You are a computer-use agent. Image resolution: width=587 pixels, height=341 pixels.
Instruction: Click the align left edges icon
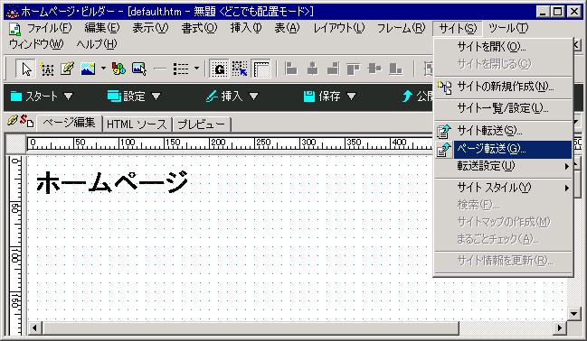(291, 69)
